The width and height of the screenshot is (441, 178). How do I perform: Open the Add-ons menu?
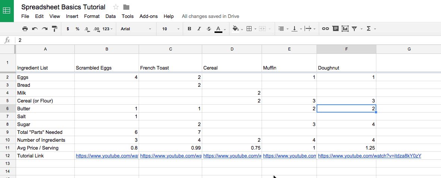point(148,16)
